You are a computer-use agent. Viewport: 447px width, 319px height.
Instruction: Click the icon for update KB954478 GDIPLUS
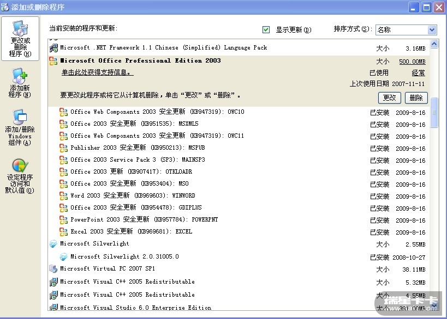coord(63,207)
